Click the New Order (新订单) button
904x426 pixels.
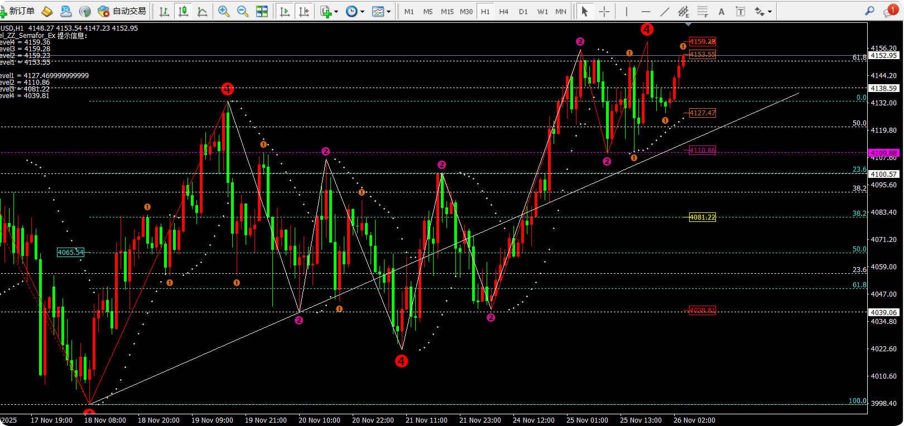point(18,11)
